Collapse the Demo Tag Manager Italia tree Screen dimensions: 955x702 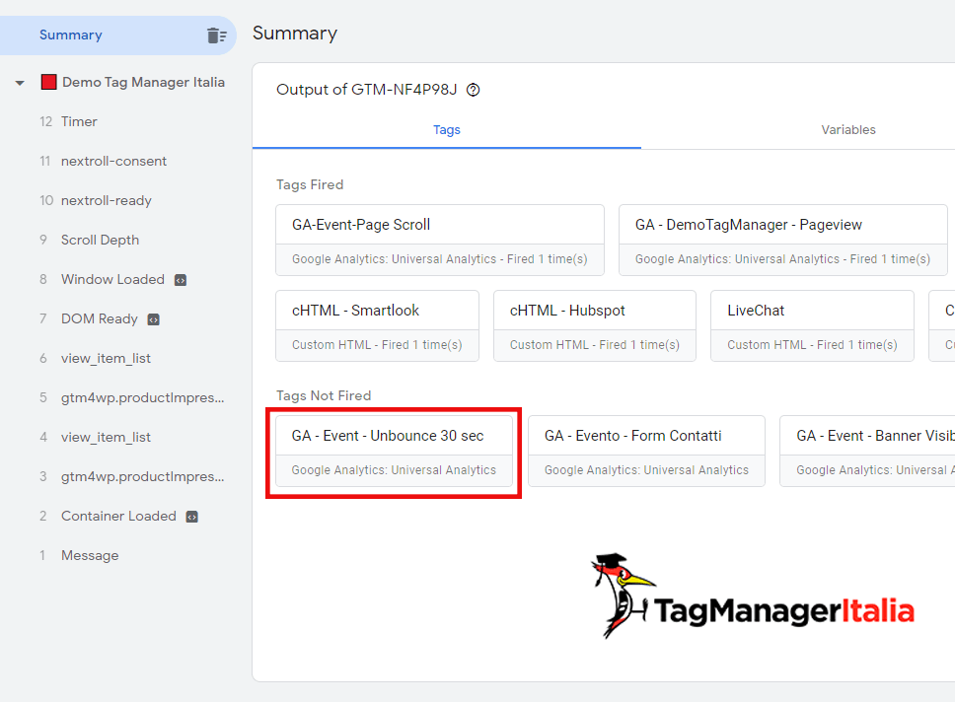point(20,83)
